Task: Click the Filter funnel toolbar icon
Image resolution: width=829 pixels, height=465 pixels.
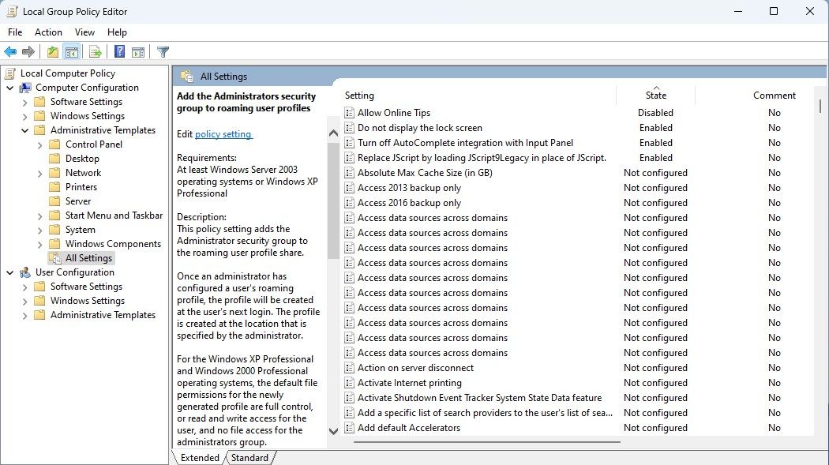Action: [x=163, y=52]
